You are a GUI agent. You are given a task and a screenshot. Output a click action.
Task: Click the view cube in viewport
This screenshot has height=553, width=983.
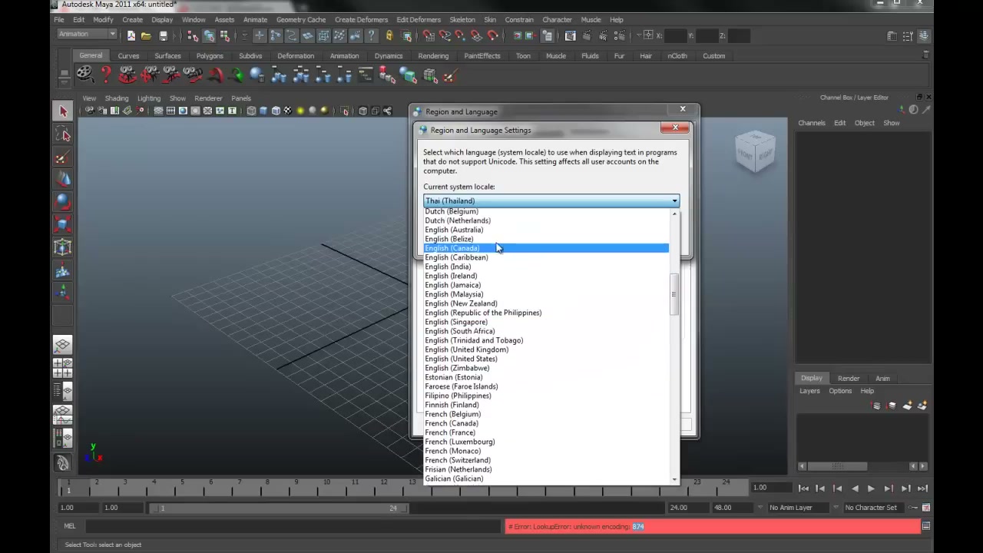[754, 151]
